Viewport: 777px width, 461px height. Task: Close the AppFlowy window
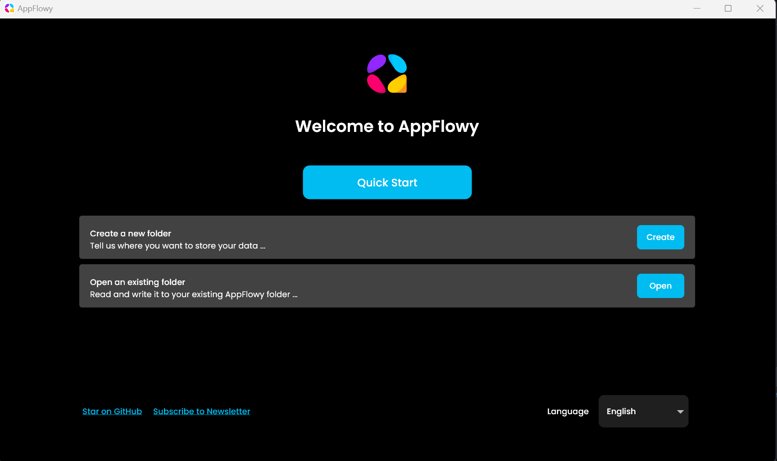[x=760, y=9]
